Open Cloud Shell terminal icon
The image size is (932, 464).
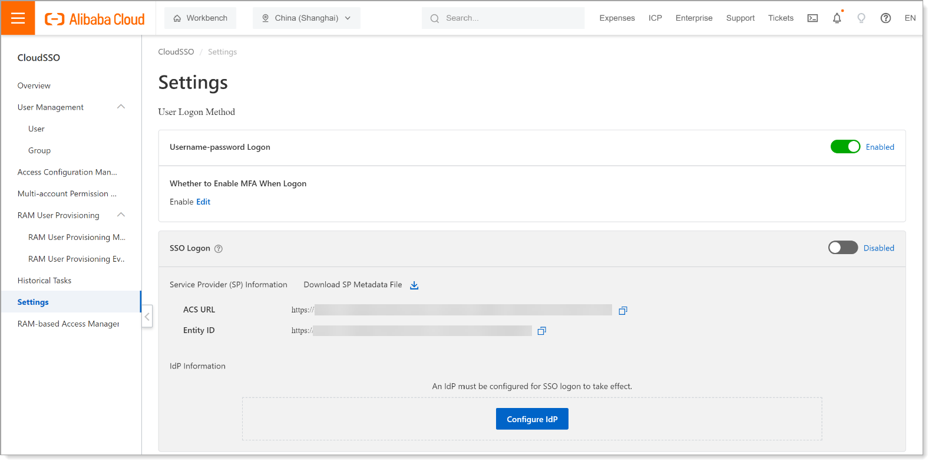coord(812,18)
